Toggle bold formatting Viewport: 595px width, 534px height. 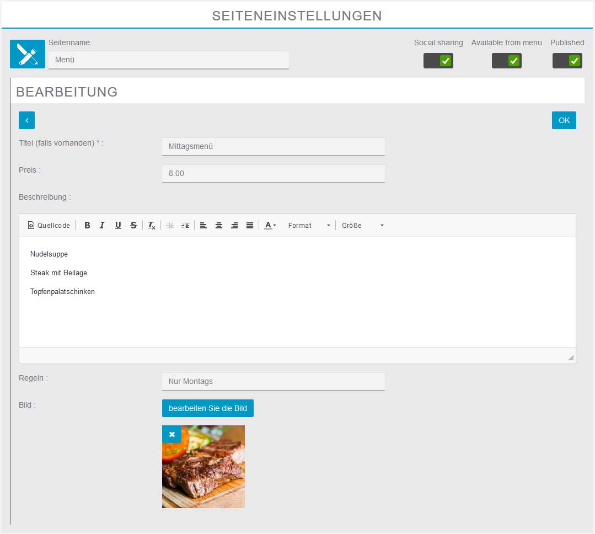[87, 226]
